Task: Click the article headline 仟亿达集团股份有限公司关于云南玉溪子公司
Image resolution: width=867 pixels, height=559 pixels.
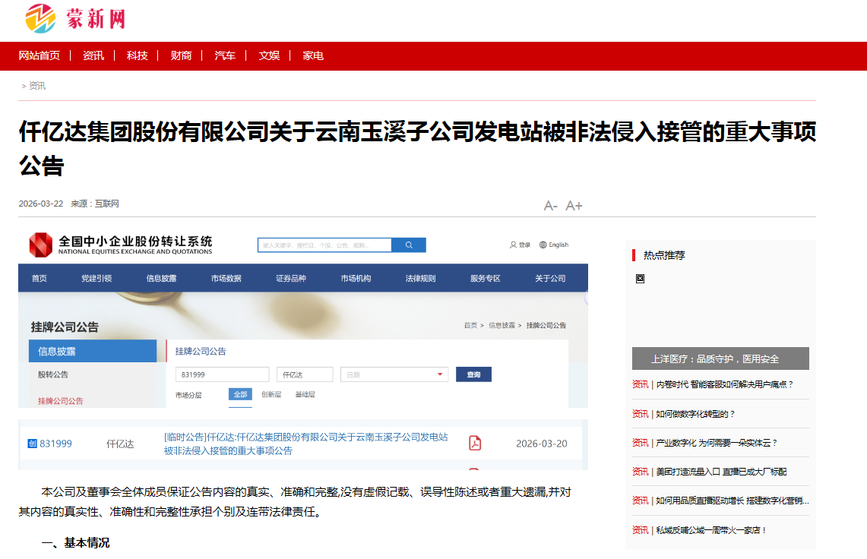Action: pos(417,148)
